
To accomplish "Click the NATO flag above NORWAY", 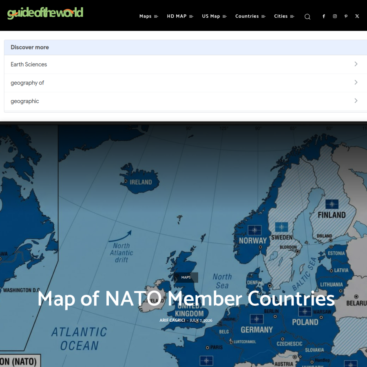I will tap(254, 230).
